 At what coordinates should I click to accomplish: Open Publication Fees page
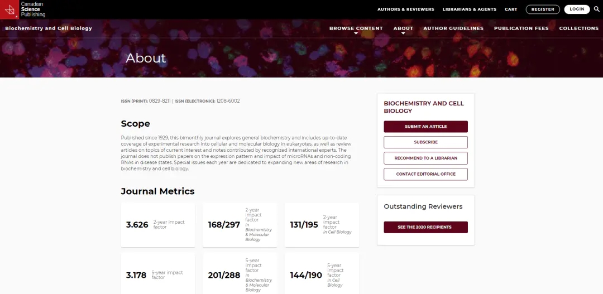click(x=521, y=28)
